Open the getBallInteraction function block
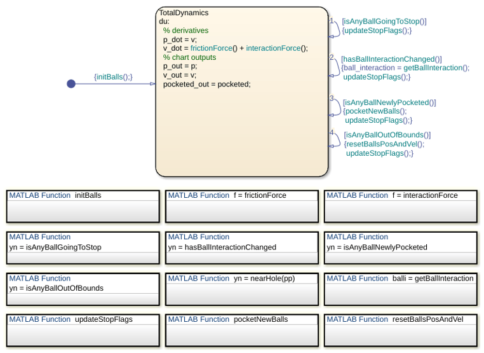The width and height of the screenshot is (484, 353). [401, 289]
